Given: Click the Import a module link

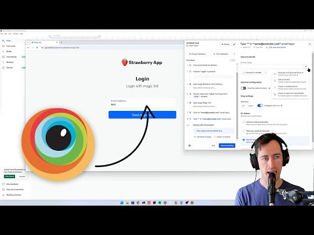Looking at the screenshot, I should [222, 137].
